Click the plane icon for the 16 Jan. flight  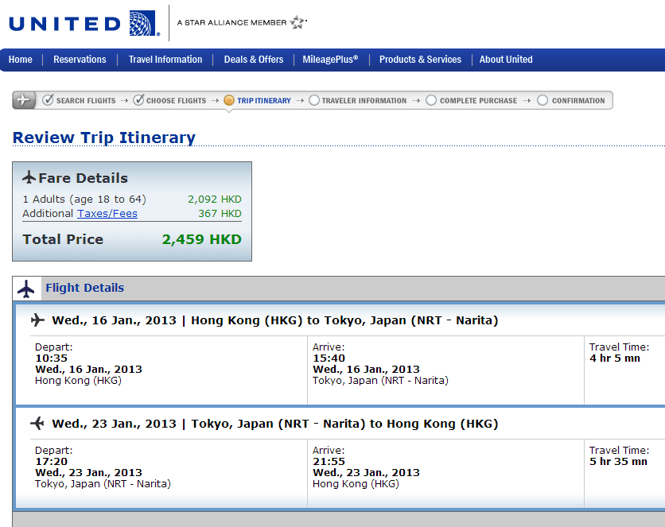pyautogui.click(x=37, y=320)
